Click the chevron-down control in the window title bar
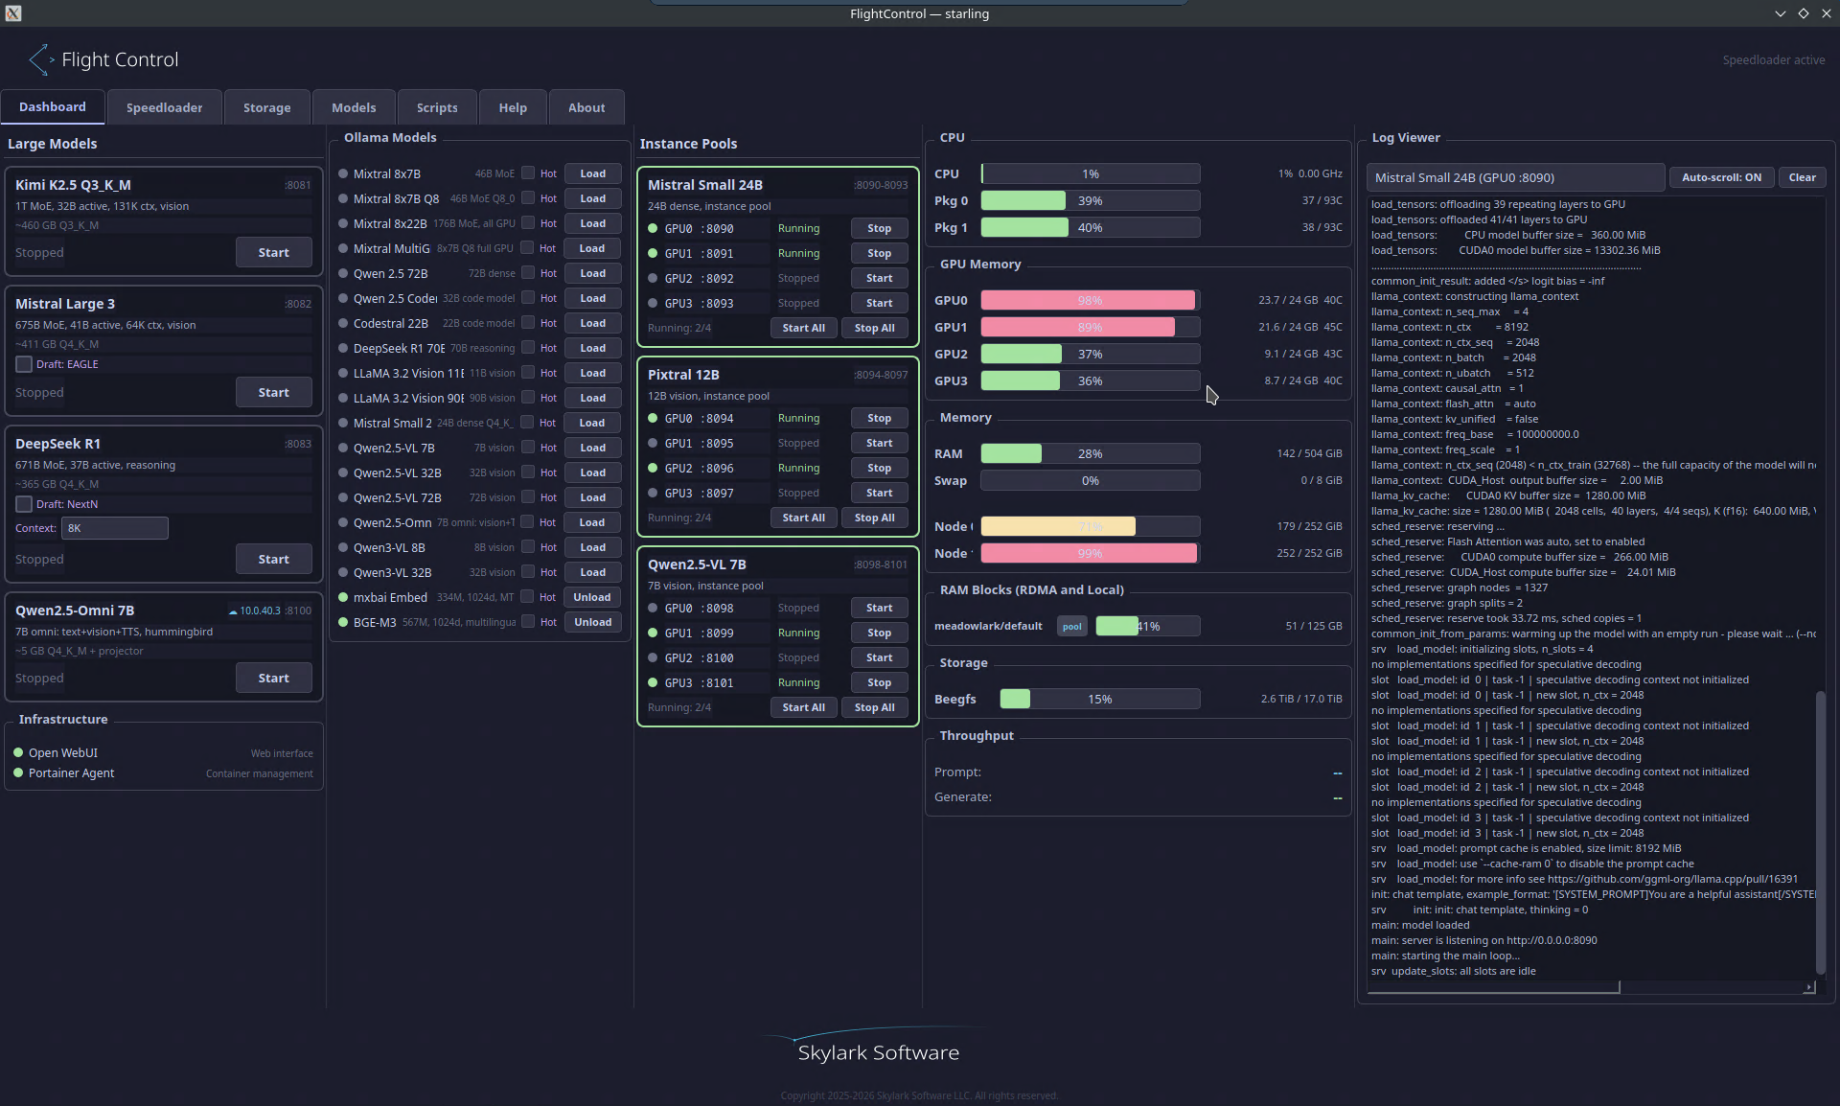Viewport: 1840px width, 1106px height. (x=1780, y=13)
